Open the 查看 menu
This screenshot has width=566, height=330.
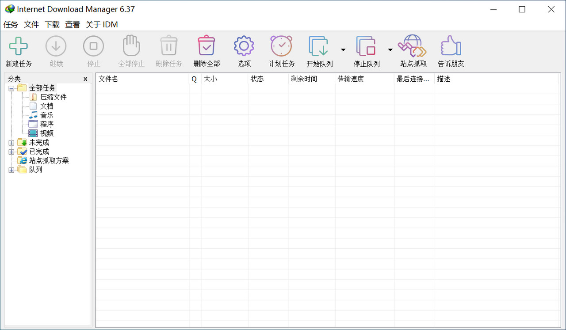(x=73, y=25)
